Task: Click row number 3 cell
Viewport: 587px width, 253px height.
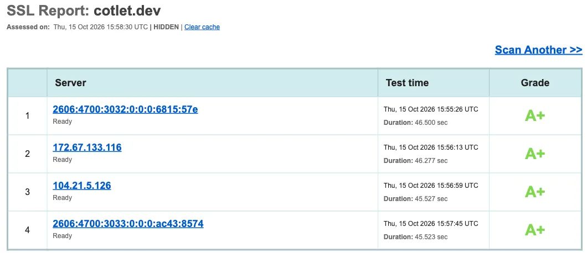Action: 27,192
